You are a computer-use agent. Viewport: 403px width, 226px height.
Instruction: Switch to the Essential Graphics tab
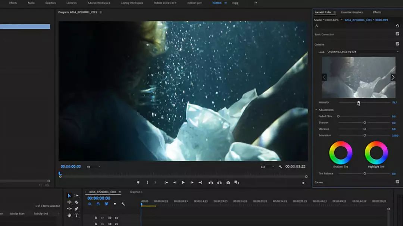(352, 12)
